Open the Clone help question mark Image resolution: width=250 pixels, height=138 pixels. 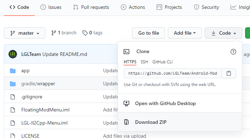[233, 52]
